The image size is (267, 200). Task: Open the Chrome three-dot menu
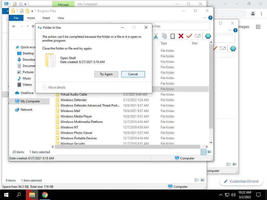(261, 14)
